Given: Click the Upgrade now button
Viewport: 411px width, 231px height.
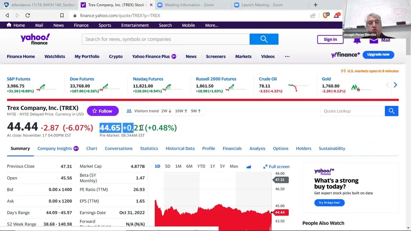Looking at the screenshot, I should point(378,55).
